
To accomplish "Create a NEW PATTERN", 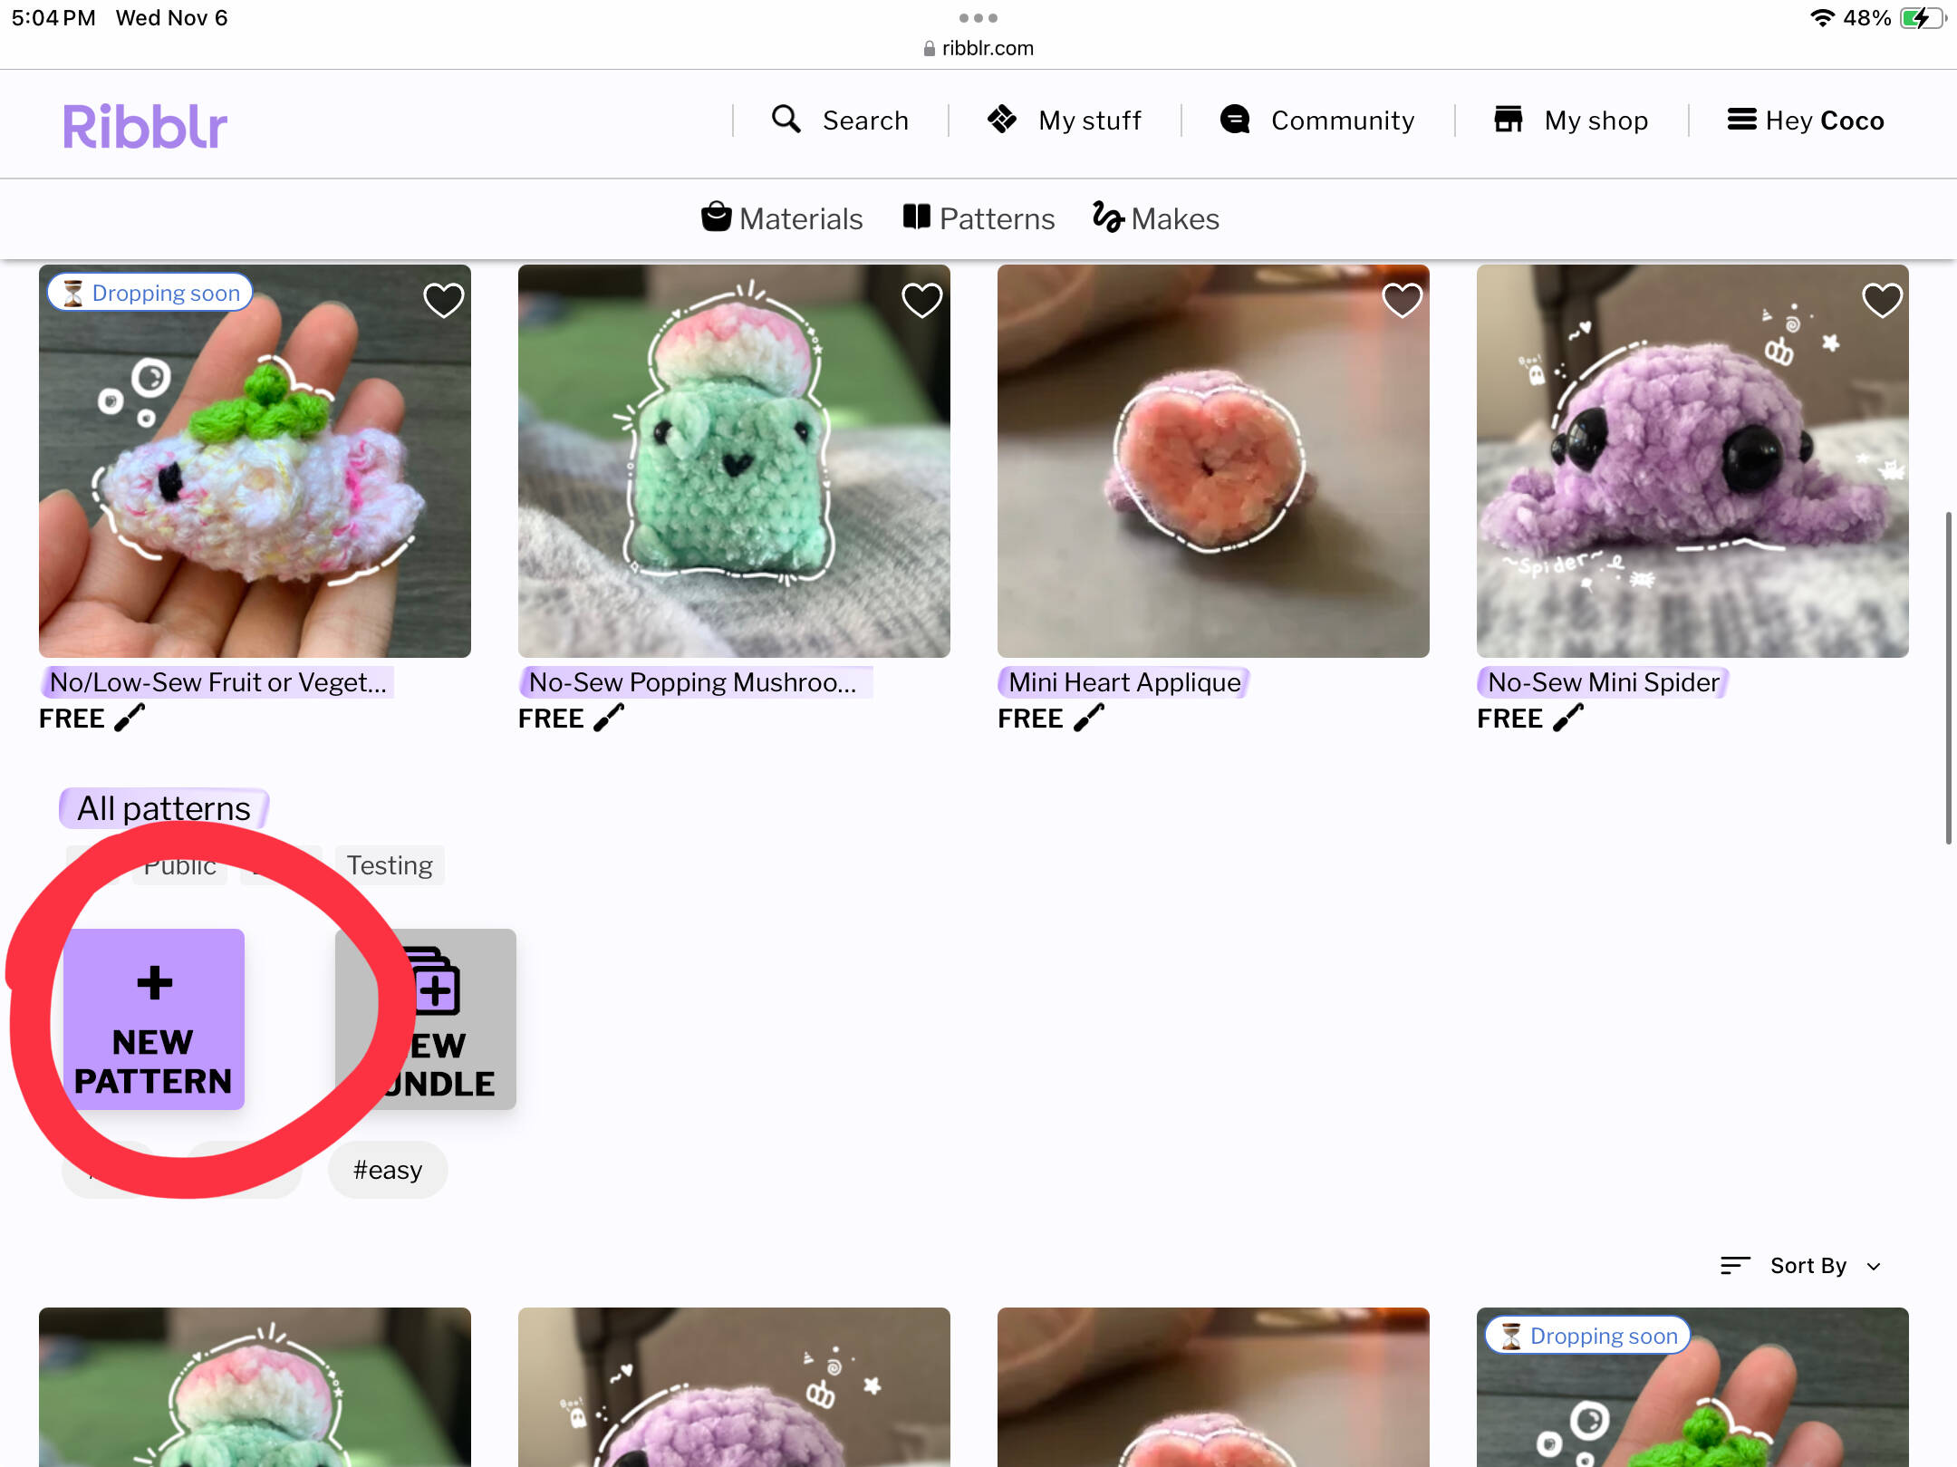I will (154, 1019).
